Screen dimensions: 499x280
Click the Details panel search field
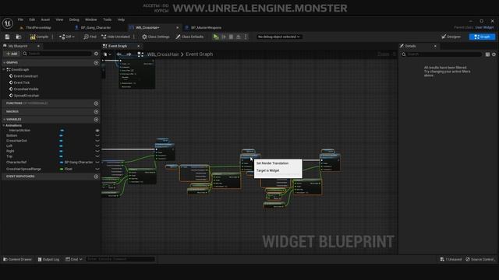point(442,54)
